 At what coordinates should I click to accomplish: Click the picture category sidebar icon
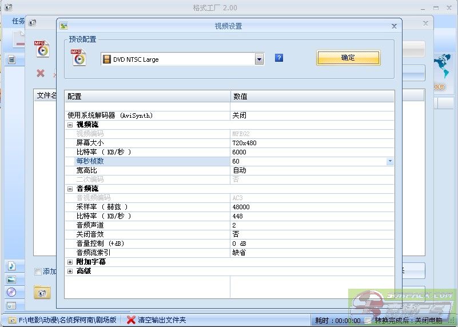[x=11, y=280]
